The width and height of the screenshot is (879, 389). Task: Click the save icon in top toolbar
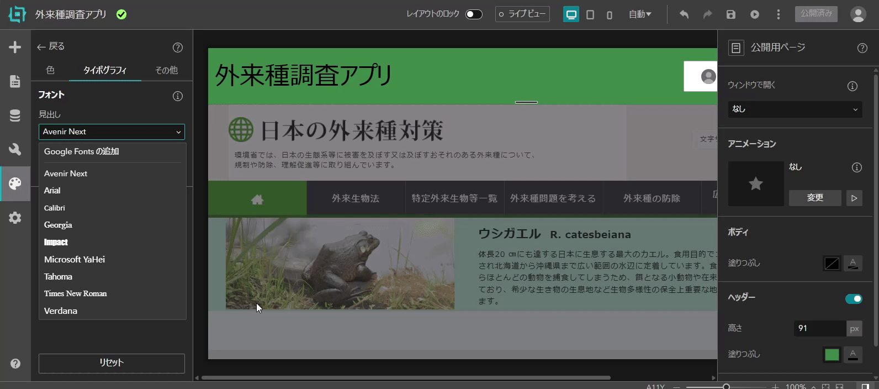pos(730,14)
